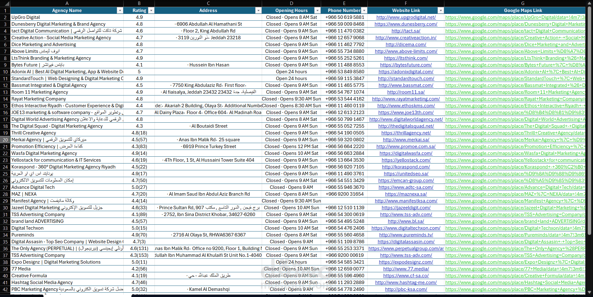This screenshot has height=297, width=593.
Task: Select the 'Closed · Opens 12 PM Sat' hours cell
Action: tap(291, 146)
